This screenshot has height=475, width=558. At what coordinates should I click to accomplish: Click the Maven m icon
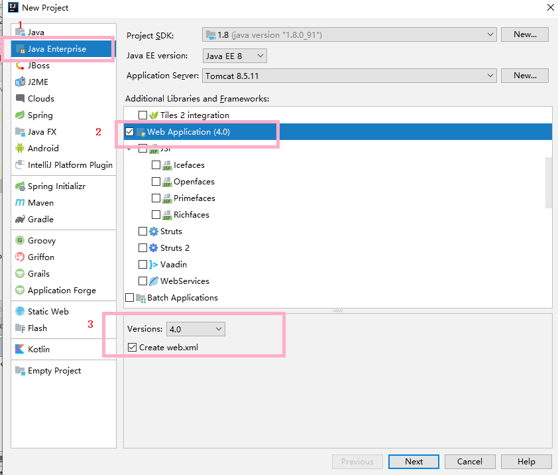[x=20, y=202]
